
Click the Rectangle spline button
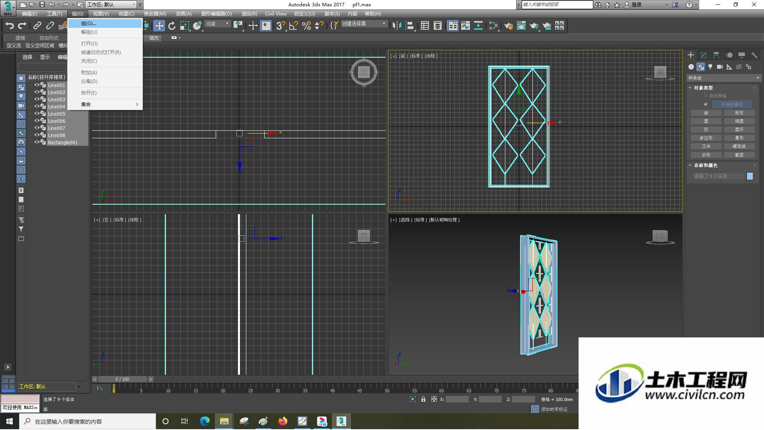point(739,113)
